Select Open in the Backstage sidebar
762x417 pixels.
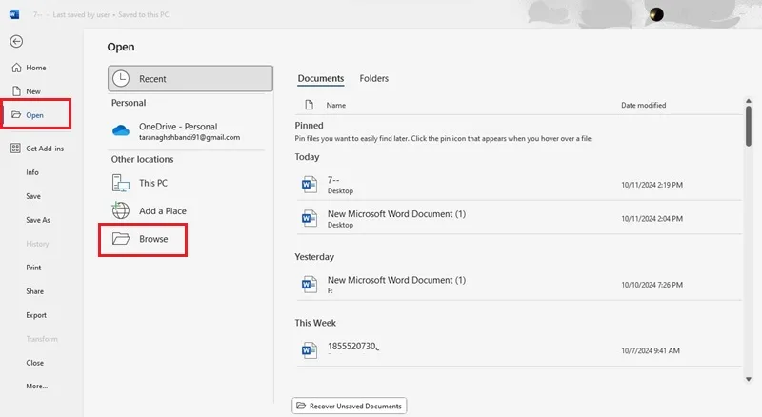point(34,115)
